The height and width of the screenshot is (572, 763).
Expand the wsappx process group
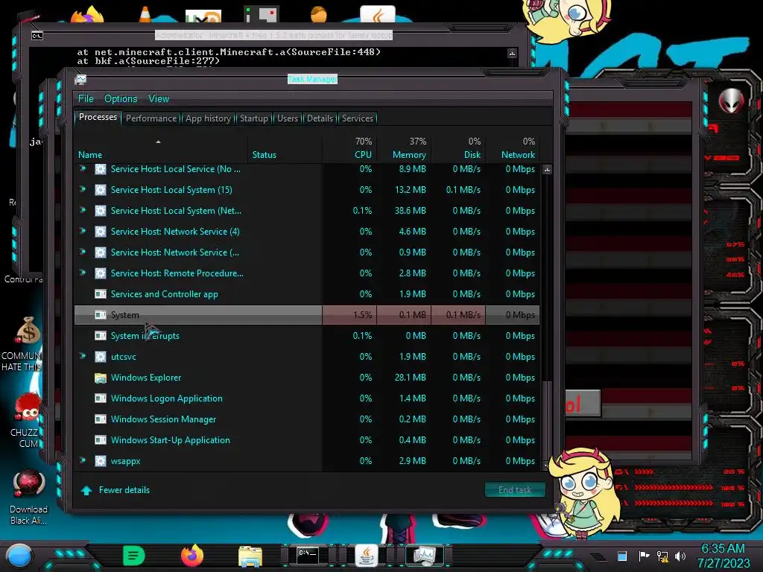tap(83, 460)
